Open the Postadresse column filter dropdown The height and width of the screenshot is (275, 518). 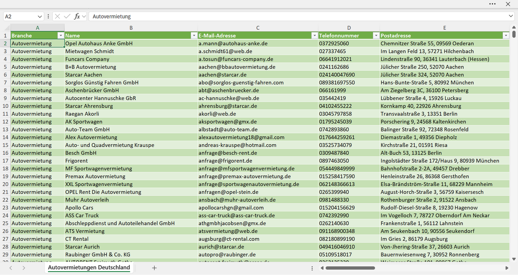pyautogui.click(x=506, y=35)
